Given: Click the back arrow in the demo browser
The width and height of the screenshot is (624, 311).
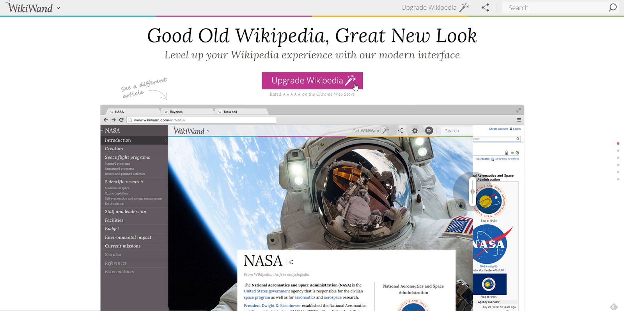Looking at the screenshot, I should point(106,120).
